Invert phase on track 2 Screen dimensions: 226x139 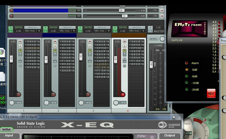55,66
